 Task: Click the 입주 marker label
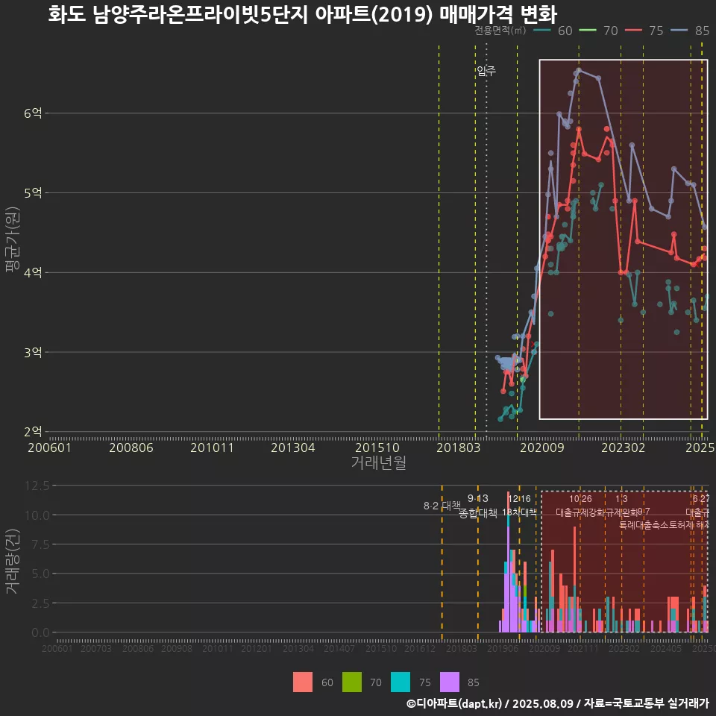point(486,71)
